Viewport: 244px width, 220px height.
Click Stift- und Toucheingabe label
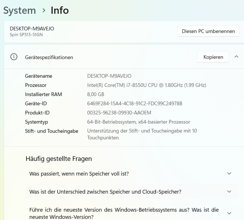[52, 131]
